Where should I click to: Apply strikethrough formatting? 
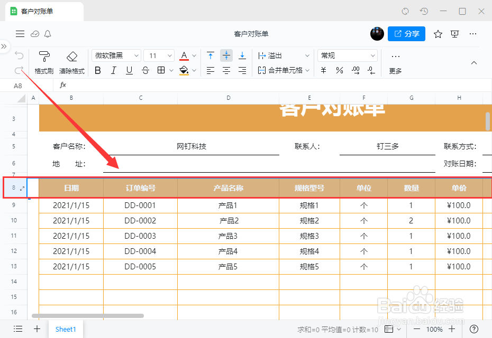145,70
